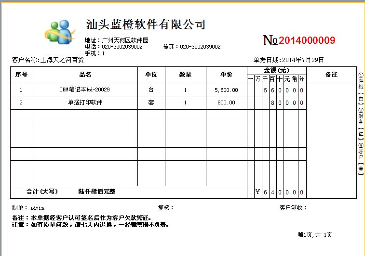Click the unit cell 套
365x256 pixels.
[151, 102]
